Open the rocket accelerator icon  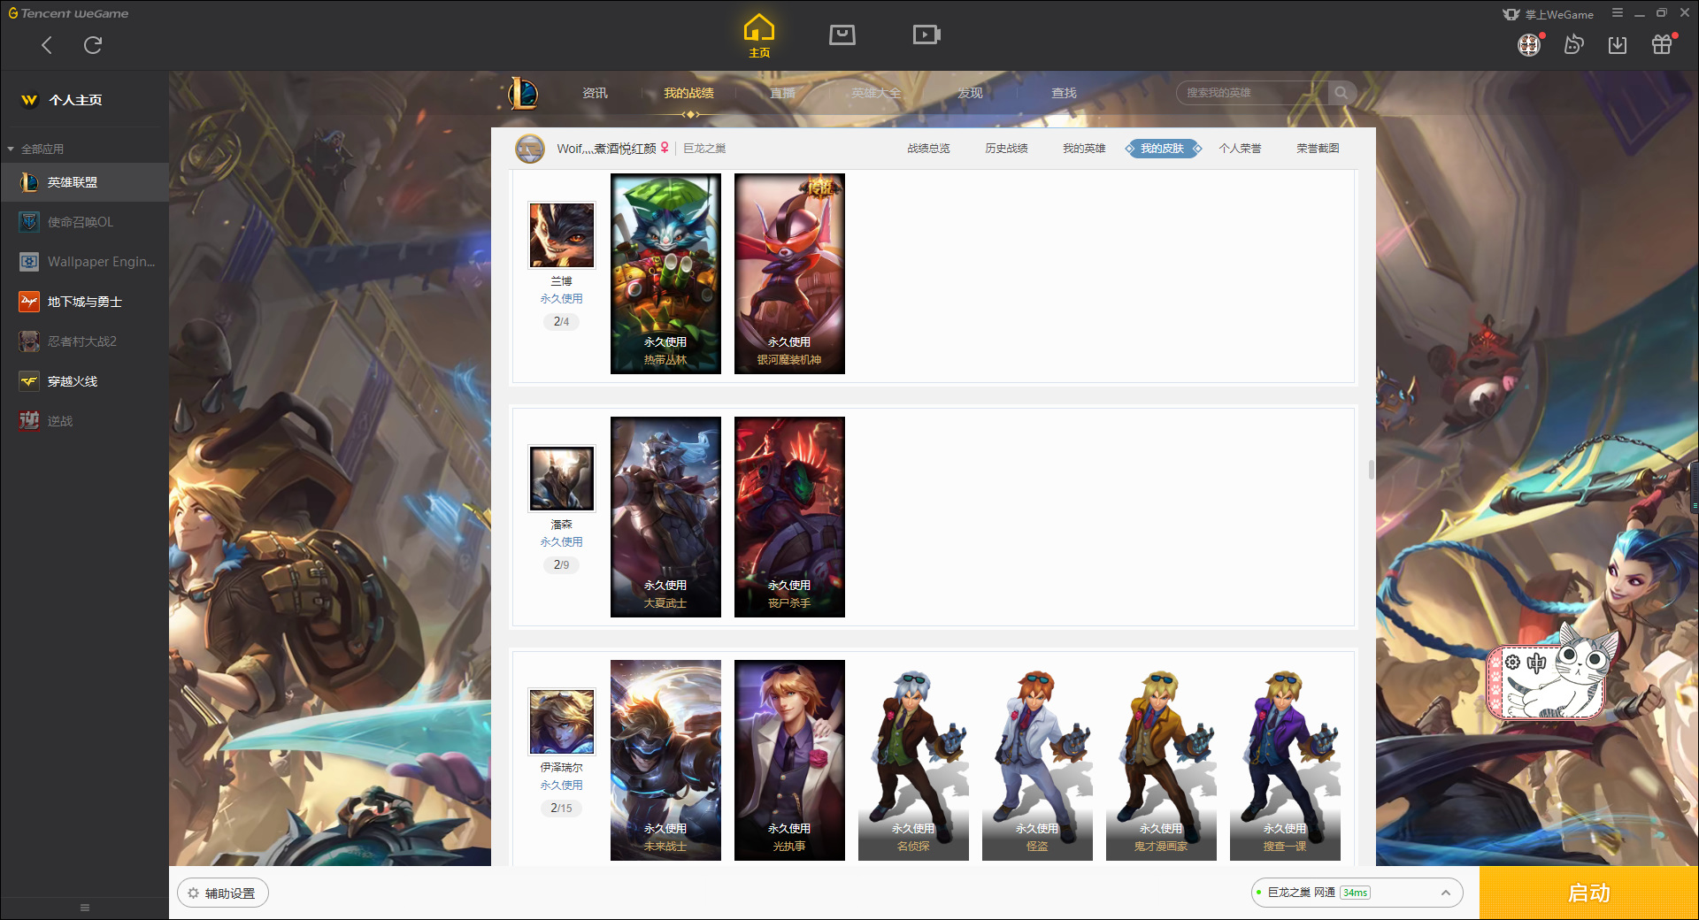coord(1573,44)
